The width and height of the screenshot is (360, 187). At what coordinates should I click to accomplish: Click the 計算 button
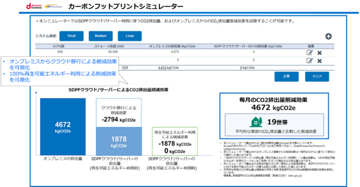tap(286, 76)
